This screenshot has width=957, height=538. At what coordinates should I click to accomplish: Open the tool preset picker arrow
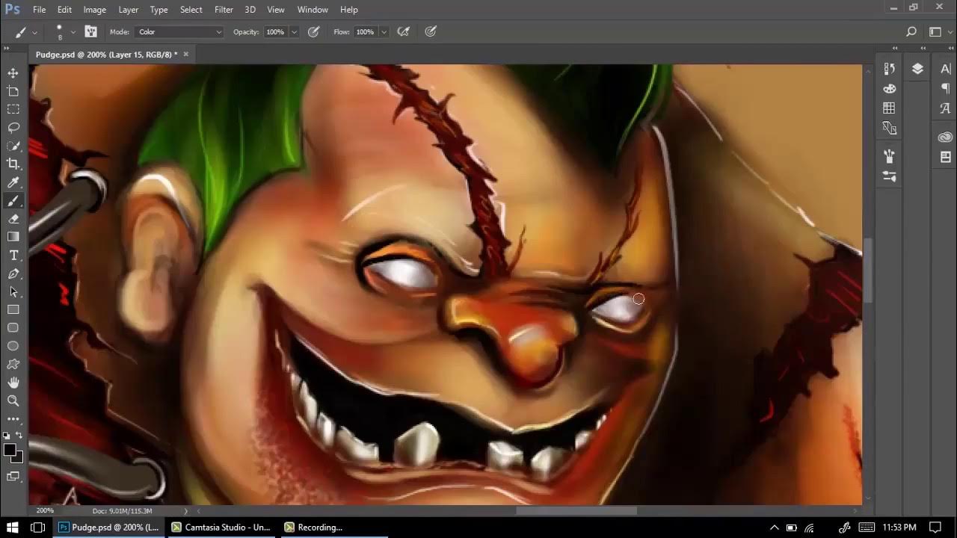click(x=34, y=33)
